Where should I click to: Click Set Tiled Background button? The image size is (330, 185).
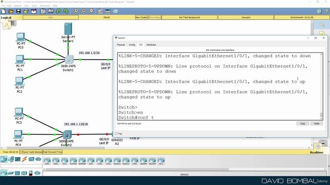[189, 17]
